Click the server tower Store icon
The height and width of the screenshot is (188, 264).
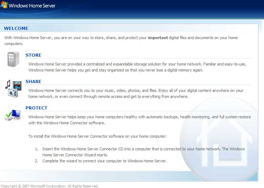click(13, 59)
